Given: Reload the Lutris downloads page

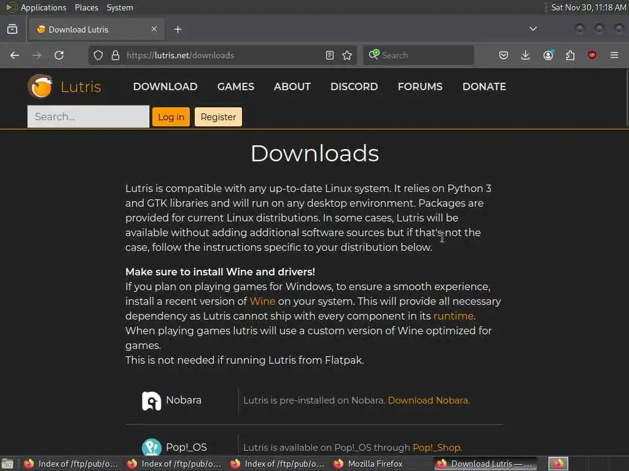Looking at the screenshot, I should click(x=59, y=55).
